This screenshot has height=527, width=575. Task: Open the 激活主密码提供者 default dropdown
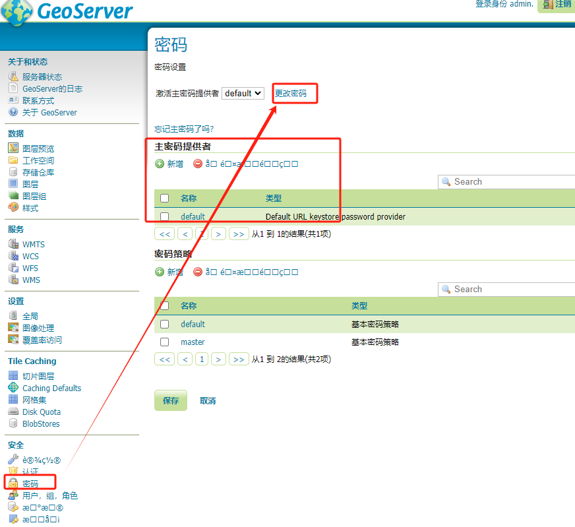click(x=243, y=94)
